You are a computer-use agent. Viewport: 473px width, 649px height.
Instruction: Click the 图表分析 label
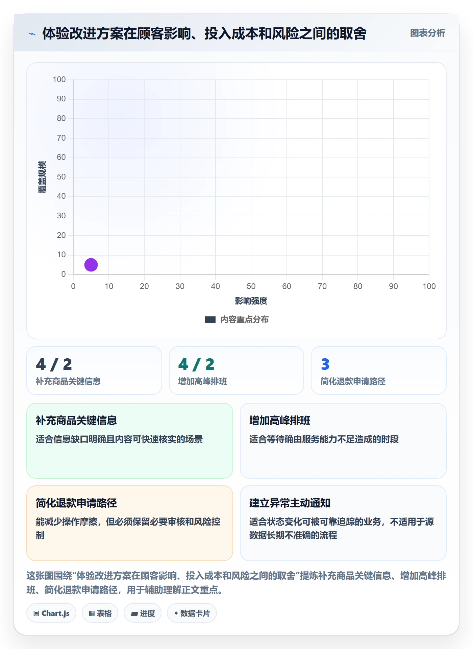click(427, 33)
